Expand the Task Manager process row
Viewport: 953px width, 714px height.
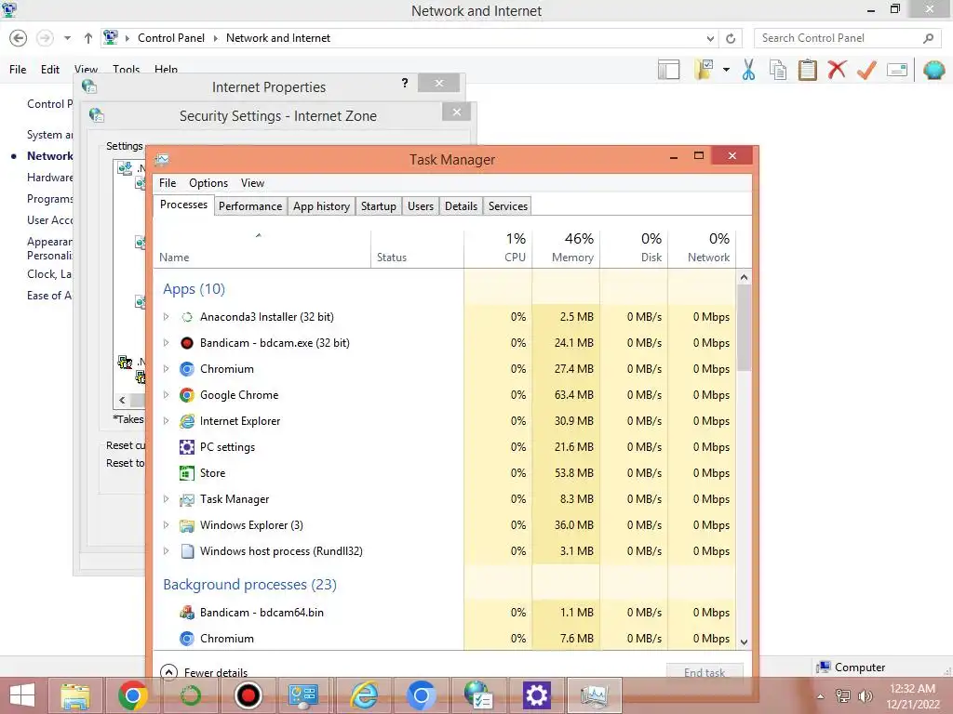tap(166, 499)
